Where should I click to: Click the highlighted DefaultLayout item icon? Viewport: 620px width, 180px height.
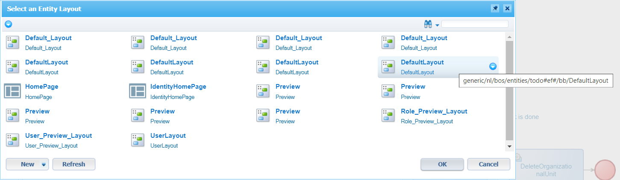coord(388,67)
